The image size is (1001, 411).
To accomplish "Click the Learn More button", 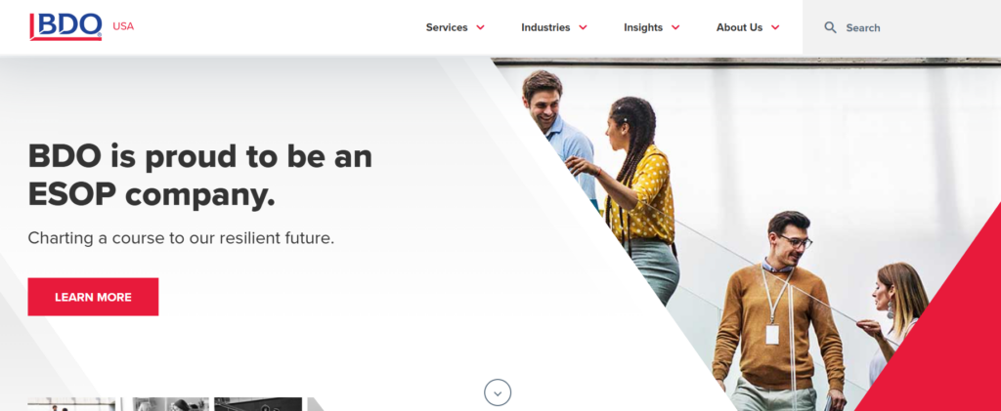I will pyautogui.click(x=93, y=297).
